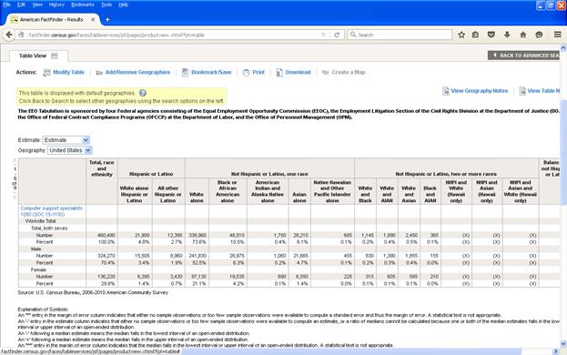Image resolution: width=567 pixels, height=355 pixels.
Task: Open the File menu
Action: tap(6, 5)
